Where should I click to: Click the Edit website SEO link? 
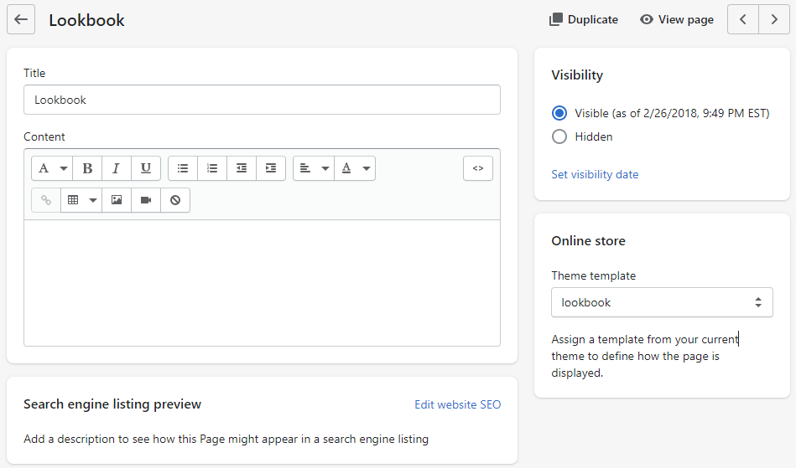pyautogui.click(x=457, y=404)
